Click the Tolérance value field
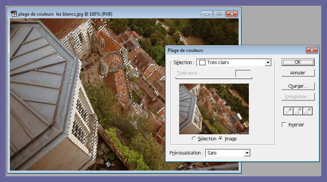This screenshot has height=182, width=327. tap(243, 73)
